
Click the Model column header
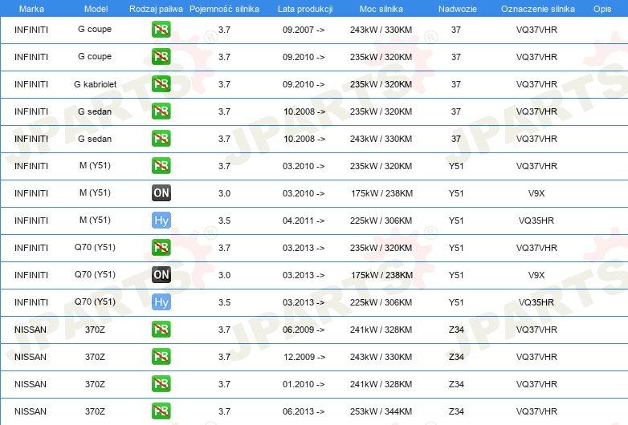click(96, 9)
